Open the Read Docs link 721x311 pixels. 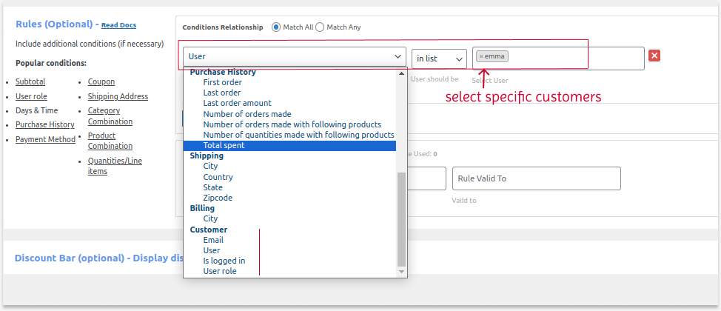click(x=118, y=25)
